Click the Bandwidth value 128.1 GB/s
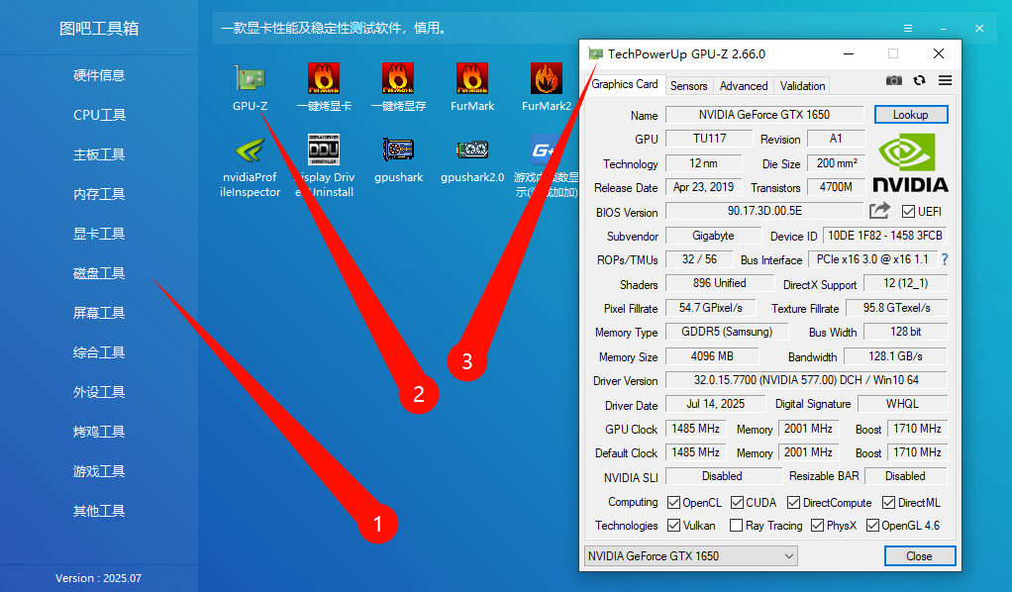The width and height of the screenshot is (1012, 592). 895,356
